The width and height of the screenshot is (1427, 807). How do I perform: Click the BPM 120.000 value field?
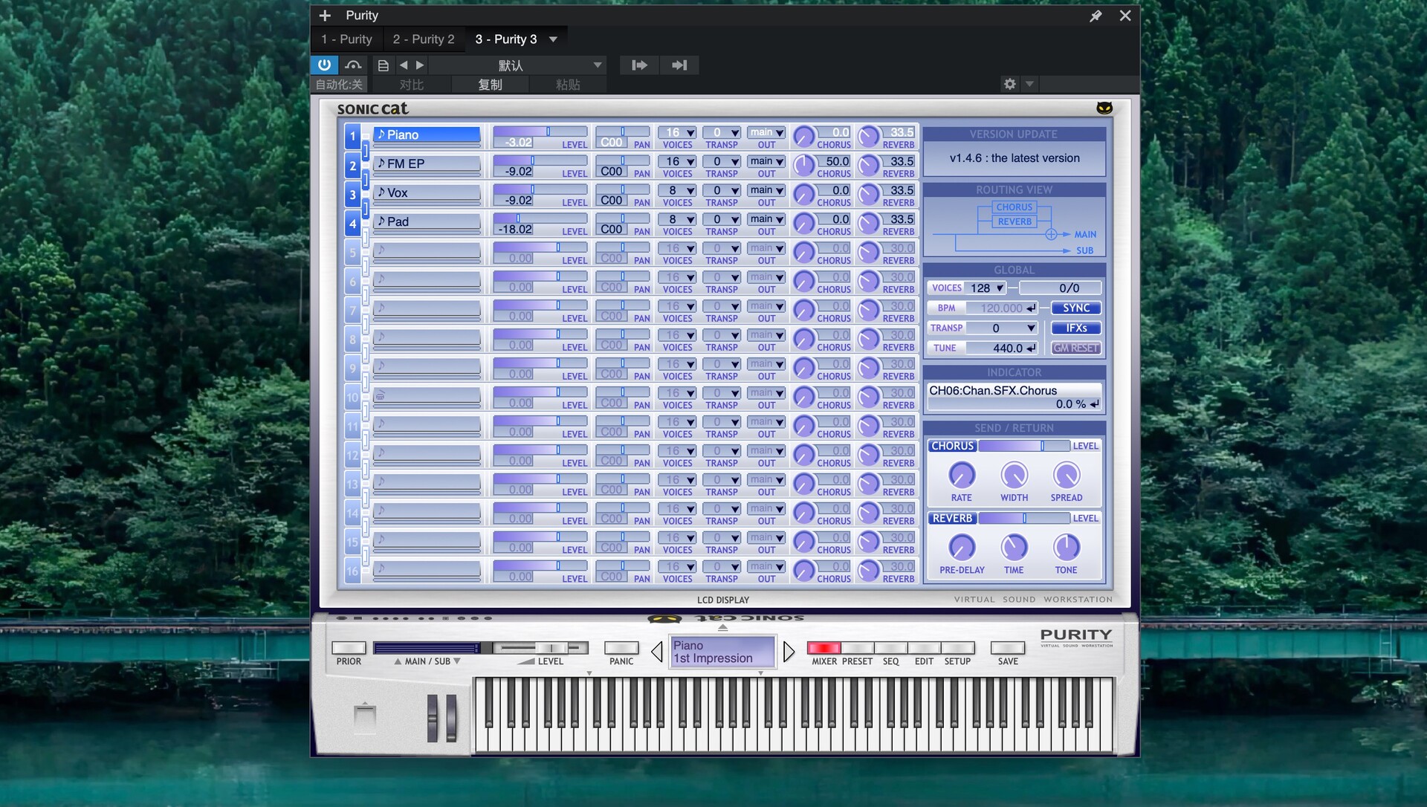(x=1002, y=308)
